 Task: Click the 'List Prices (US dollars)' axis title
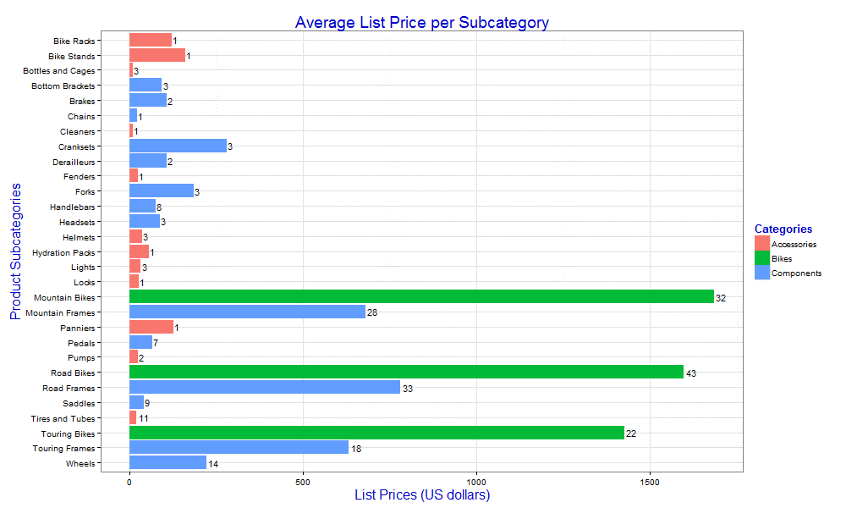point(421,494)
